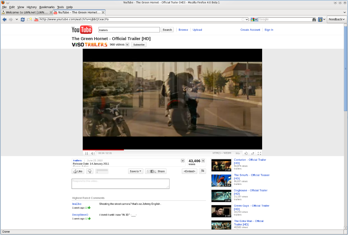
Task: Mute the video with the speaker icon
Action: 93,153
